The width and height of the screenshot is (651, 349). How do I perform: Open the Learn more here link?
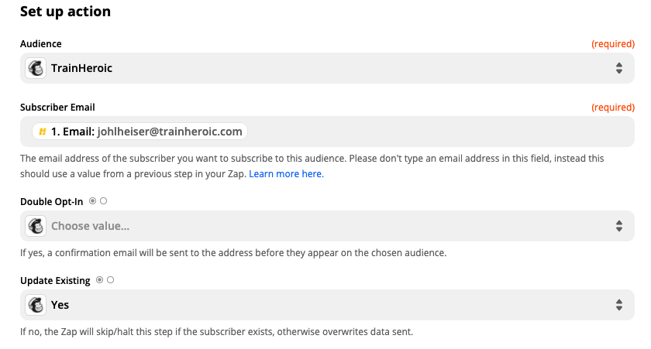286,173
